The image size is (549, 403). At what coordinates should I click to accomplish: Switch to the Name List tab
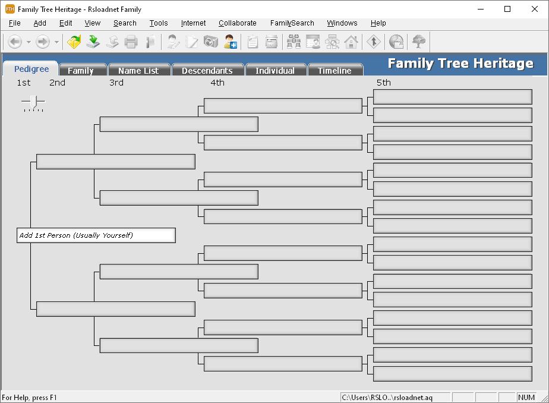[x=139, y=70]
